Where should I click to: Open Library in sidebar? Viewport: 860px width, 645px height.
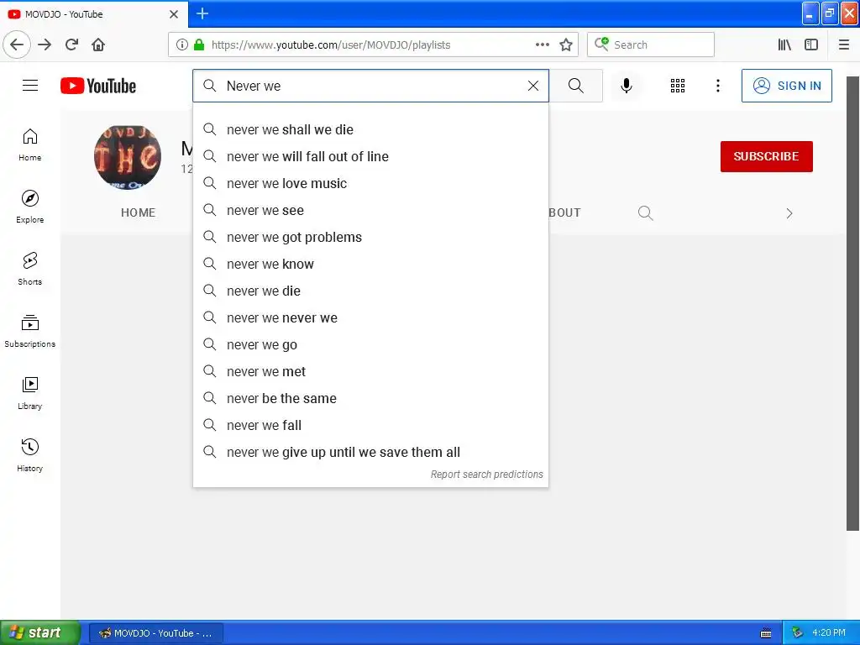[x=30, y=393]
